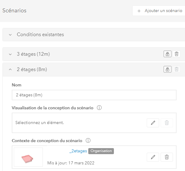Click trash icon for 2 étages (8m) scenario

point(177,69)
